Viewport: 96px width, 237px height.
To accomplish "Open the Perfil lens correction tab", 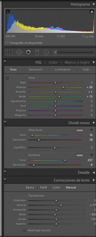I will pyautogui.click(x=44, y=187).
